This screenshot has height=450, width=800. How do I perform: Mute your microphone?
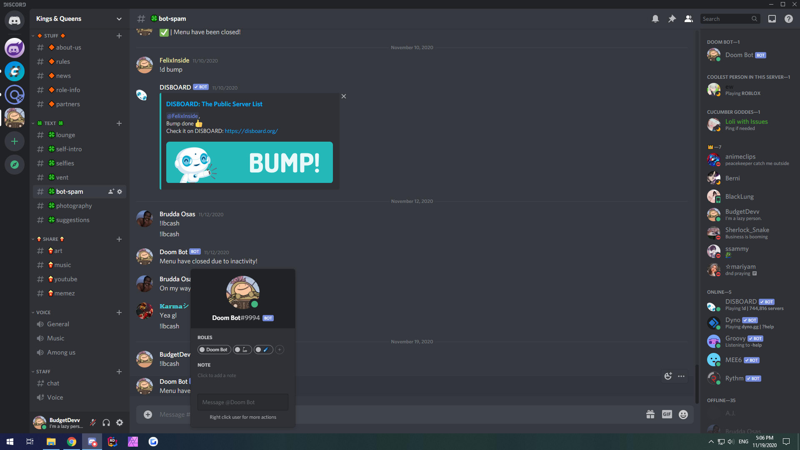[93, 422]
